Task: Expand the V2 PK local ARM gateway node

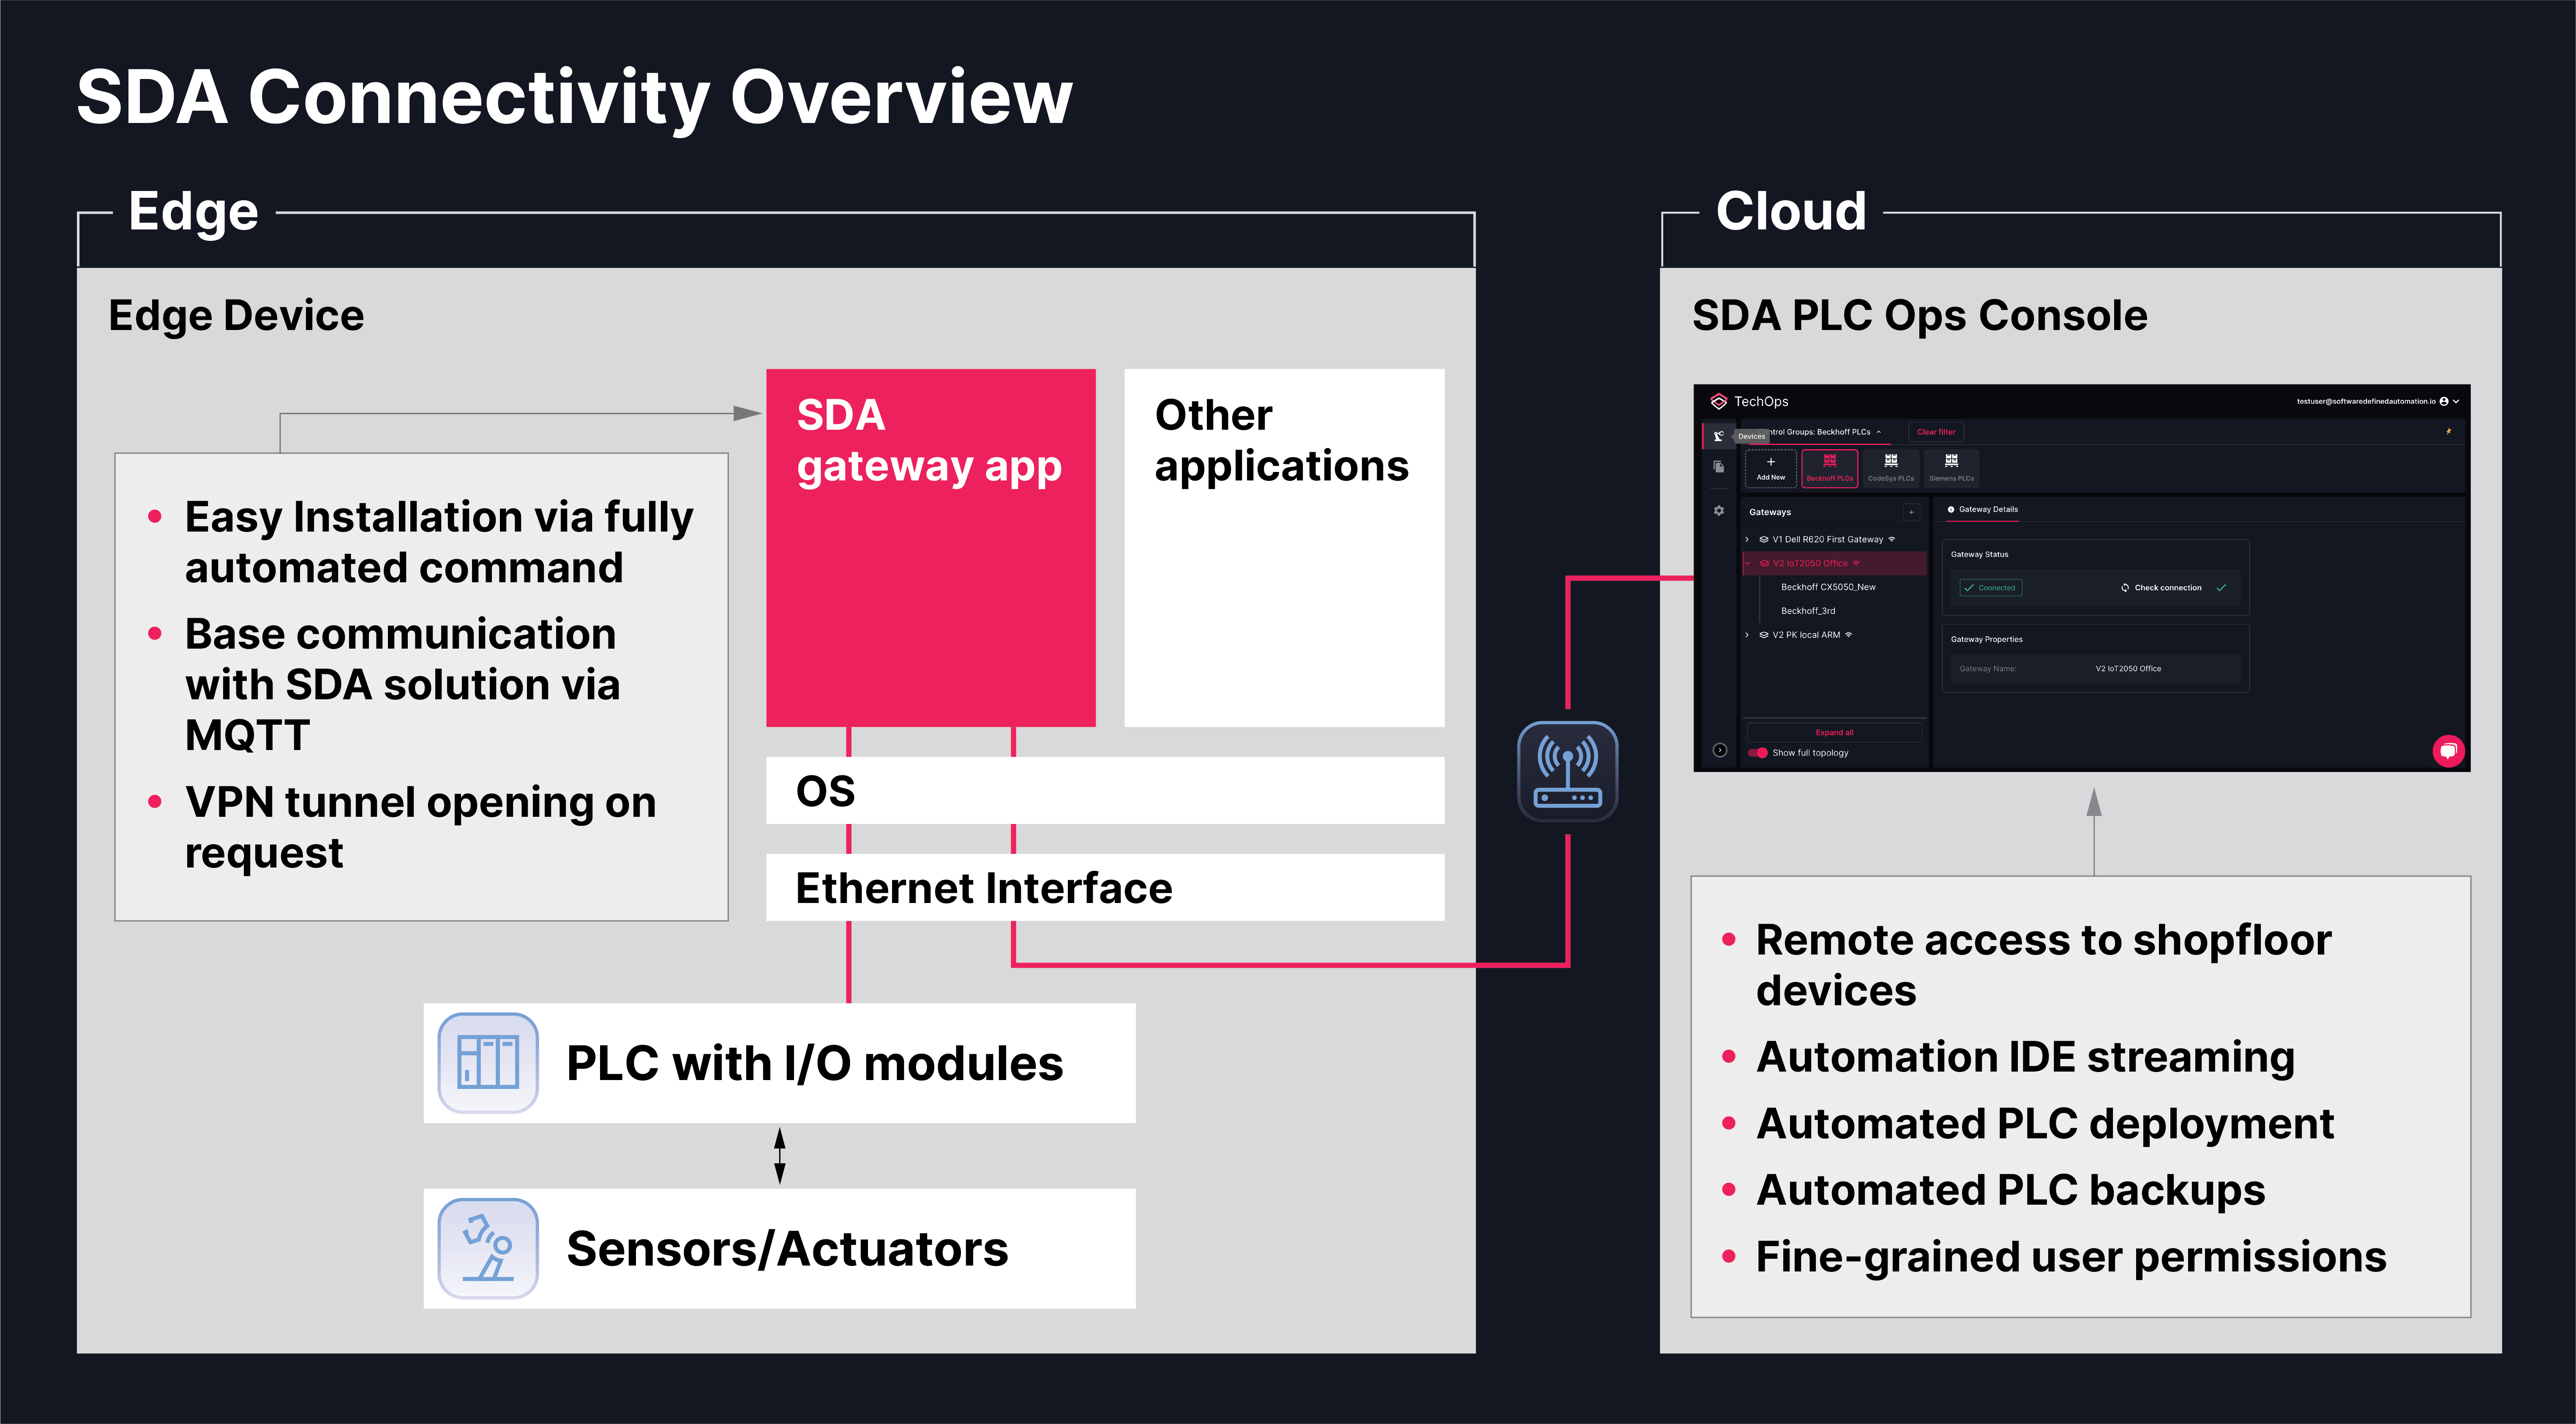Action: coord(1747,635)
